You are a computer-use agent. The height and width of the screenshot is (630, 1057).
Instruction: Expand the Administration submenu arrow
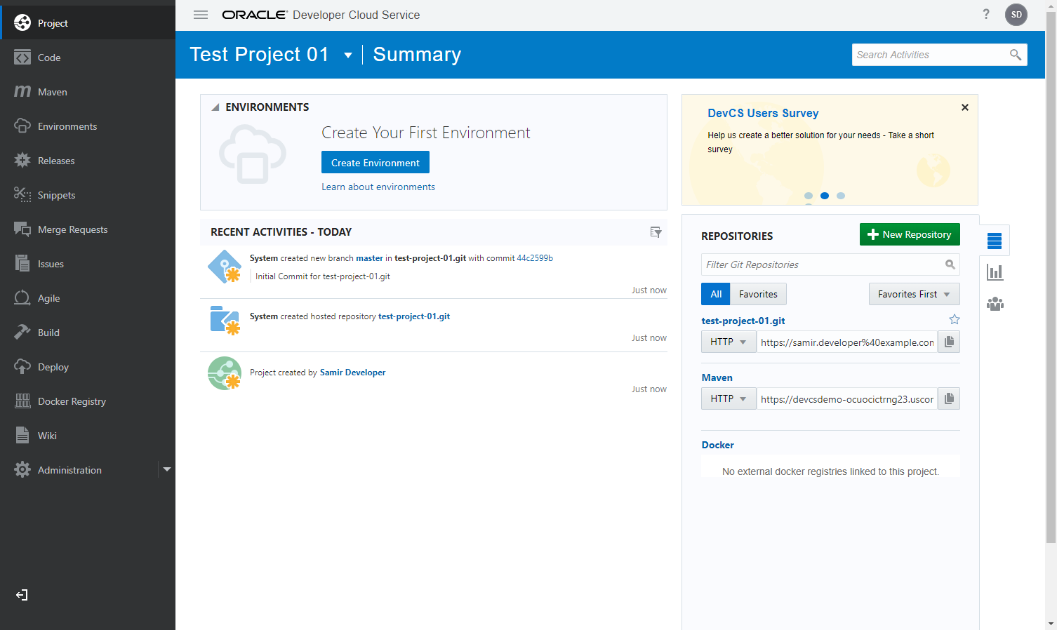[x=167, y=469]
